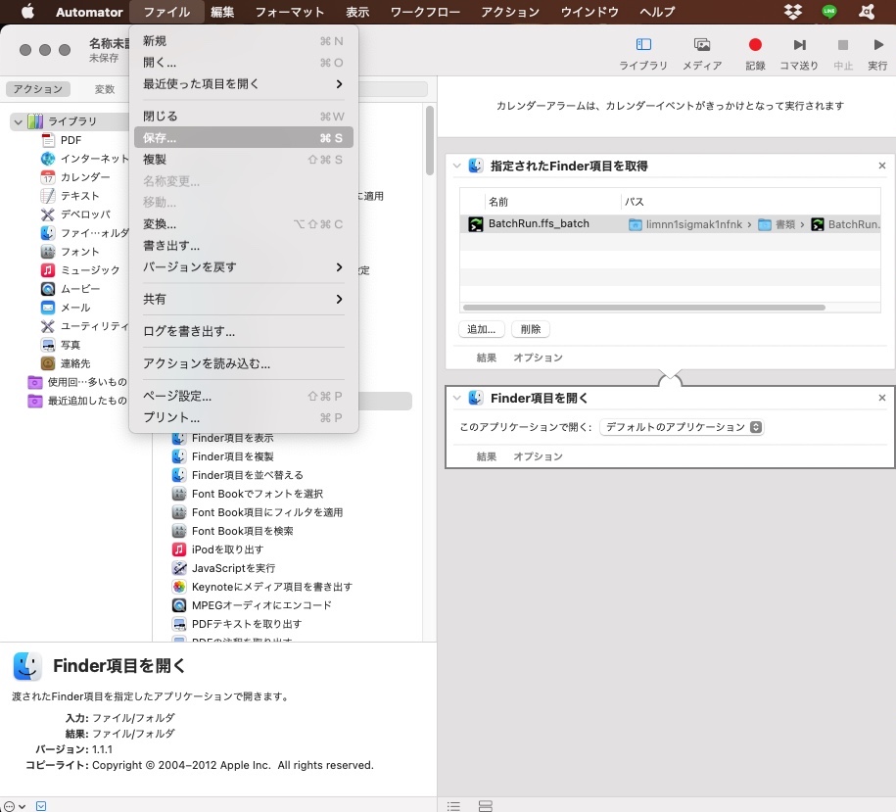
Task: Show オプション of Finder項目を開く action
Action: pyautogui.click(x=538, y=456)
